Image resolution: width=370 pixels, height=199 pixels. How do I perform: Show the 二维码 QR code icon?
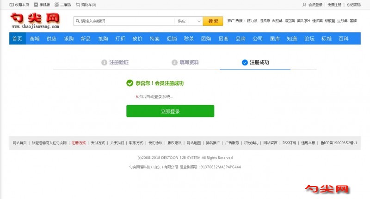coord(56,5)
